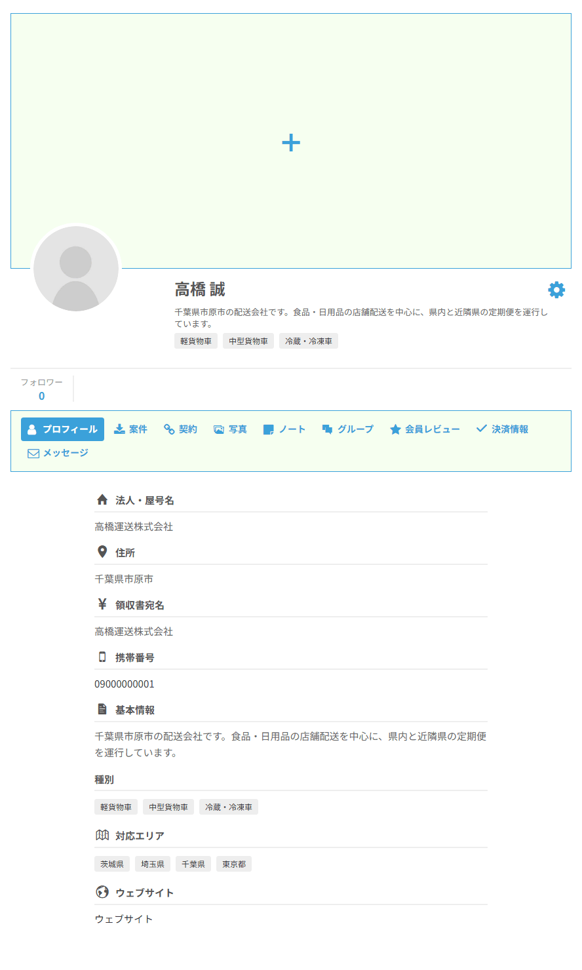Click the mobile phone icon beside 携帯番号
Viewport: 582px width, 970px height.
[x=102, y=657]
